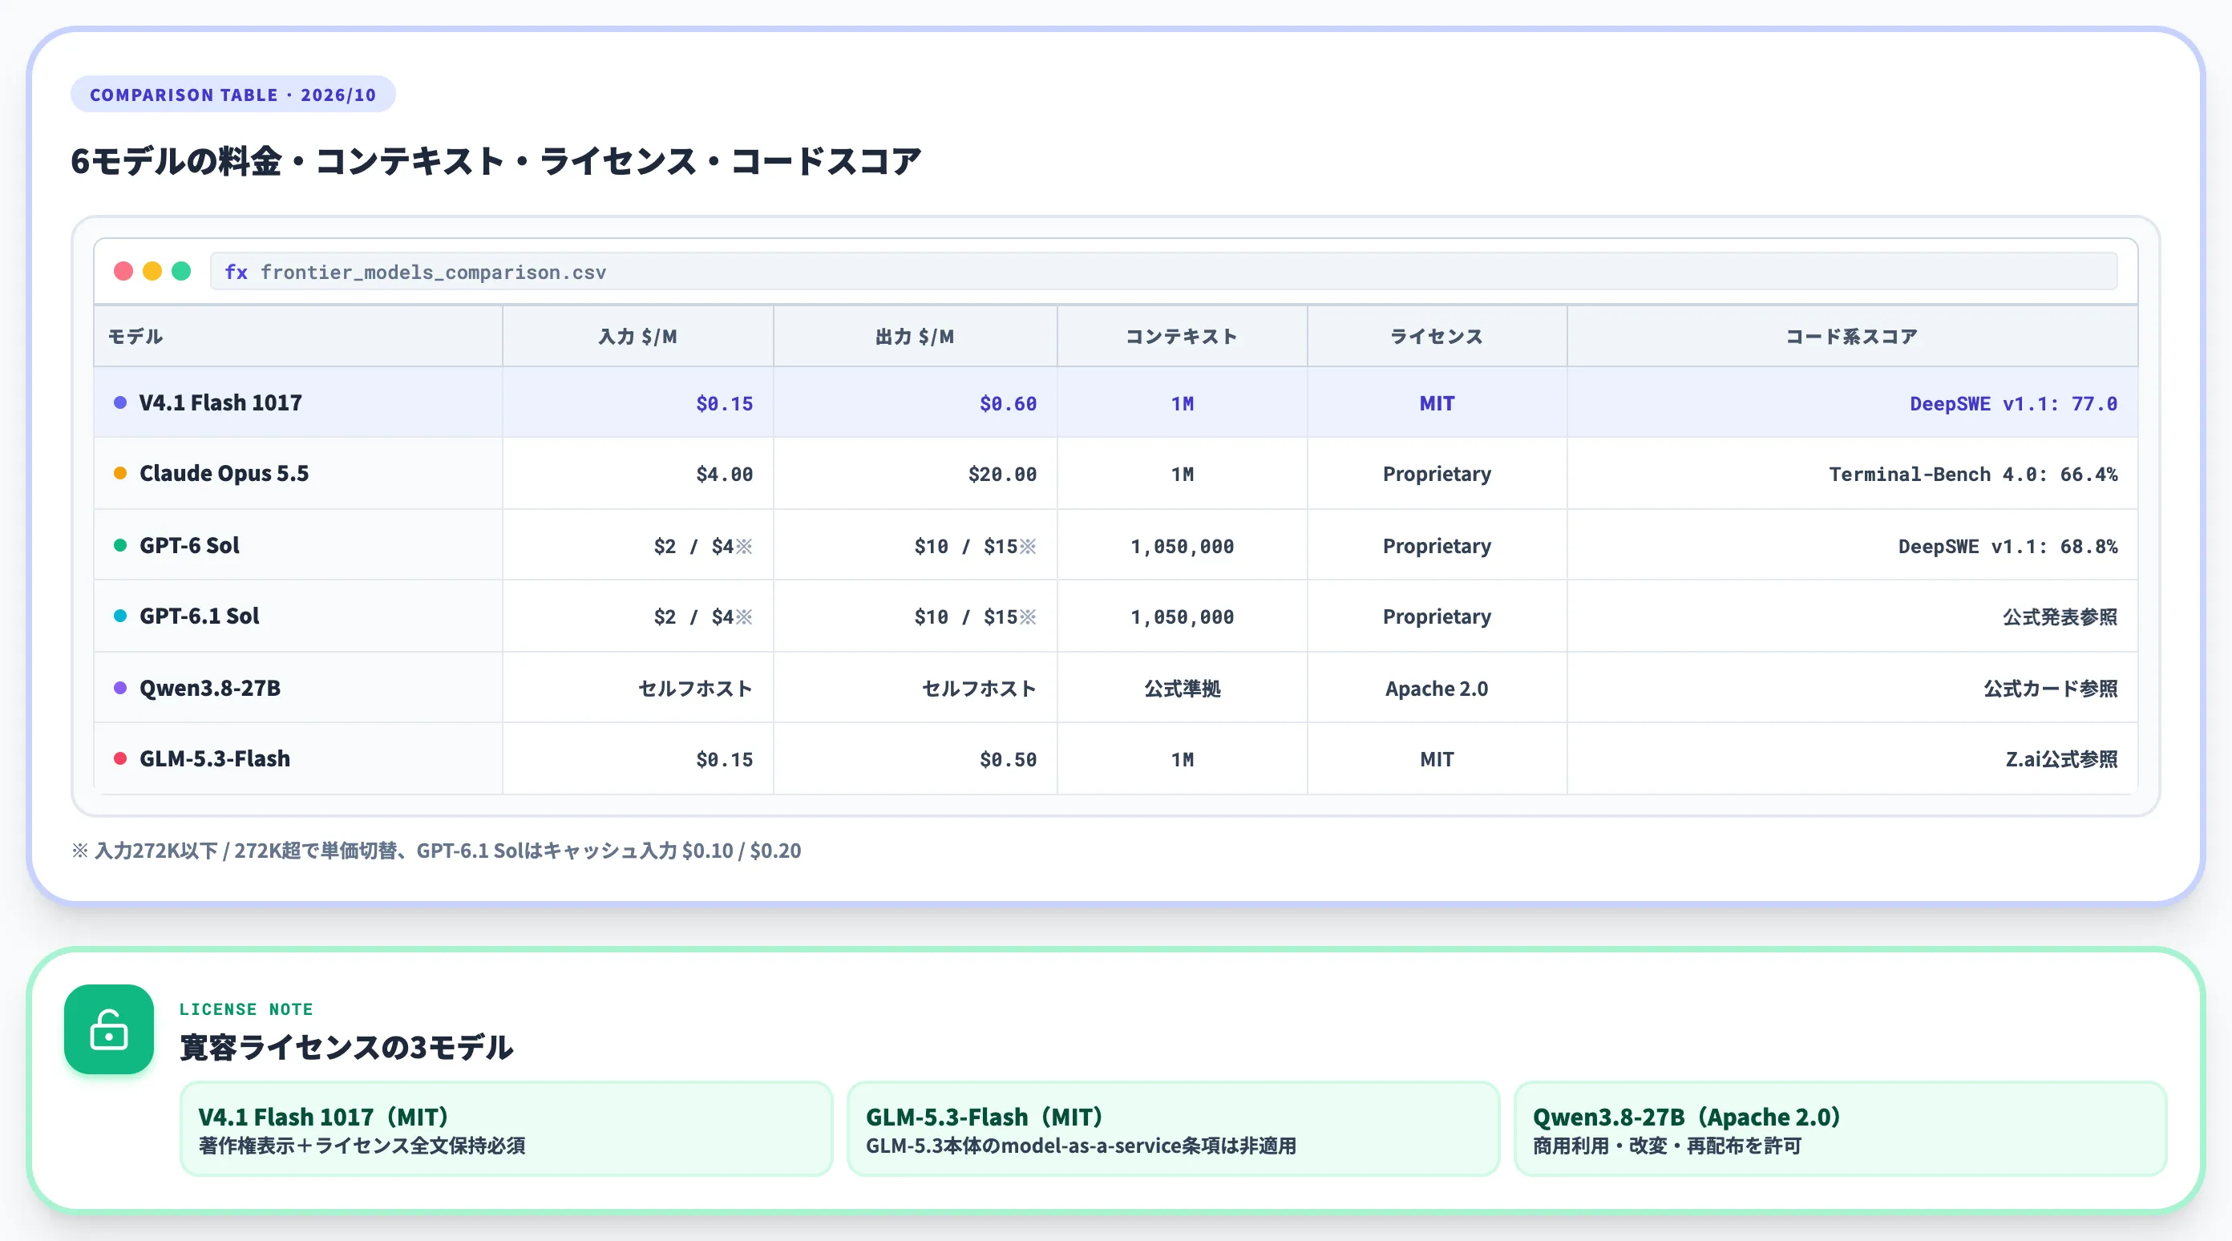Select the GPT-6.1 Sol row name
This screenshot has height=1241, width=2232.
(x=200, y=616)
